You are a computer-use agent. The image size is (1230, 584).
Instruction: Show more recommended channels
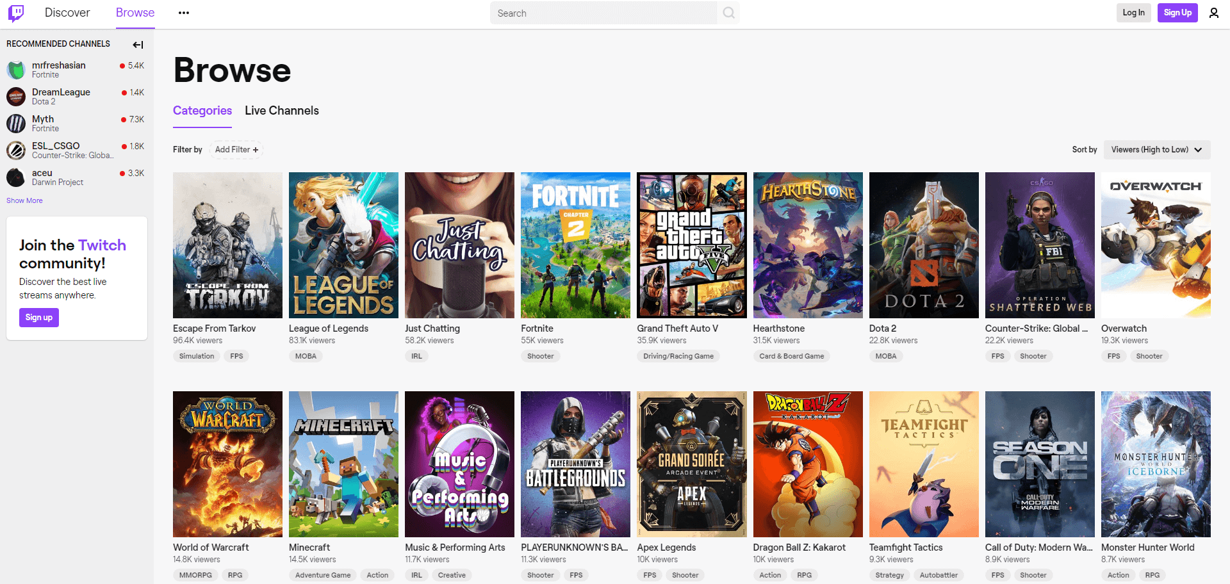(24, 200)
